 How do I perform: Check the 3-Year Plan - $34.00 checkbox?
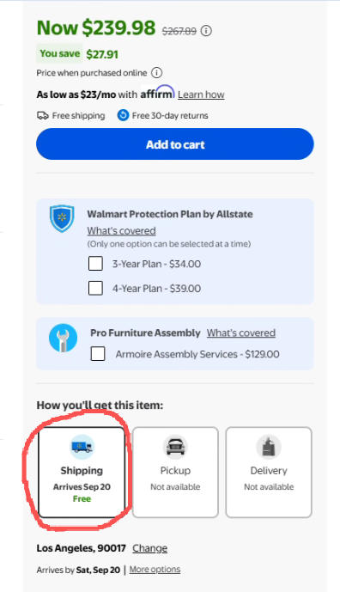95,264
